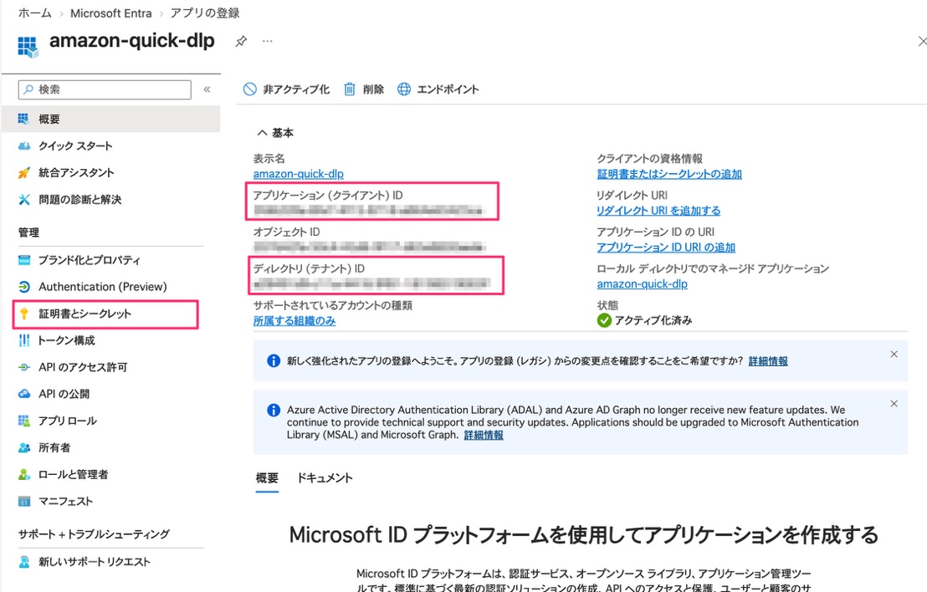Click the 統合アシスタント rocket icon

[x=23, y=172]
